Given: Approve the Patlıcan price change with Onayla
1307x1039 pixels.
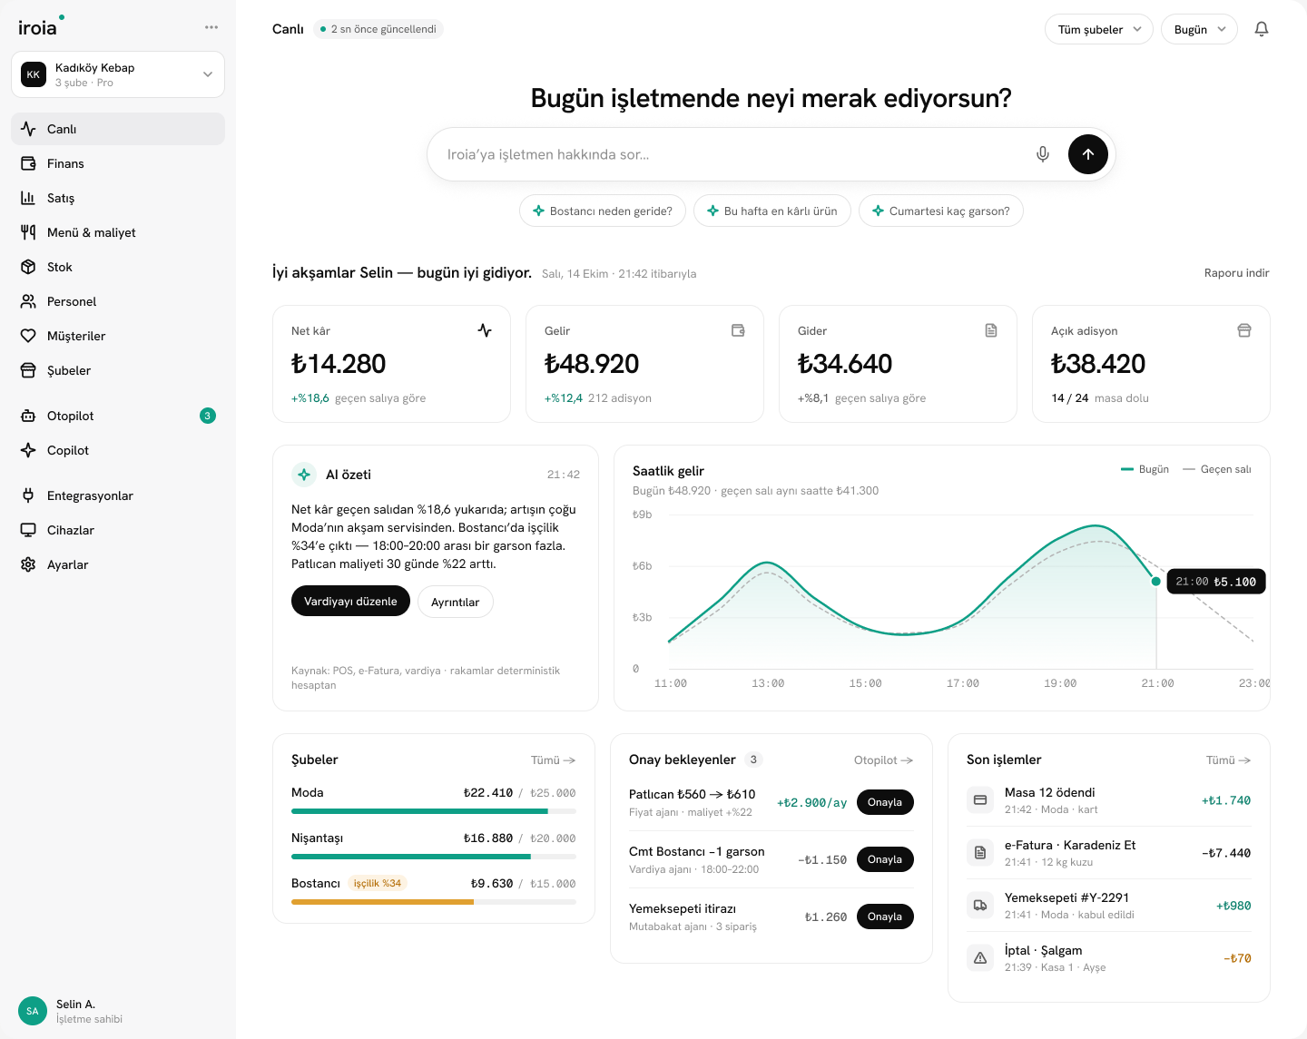Looking at the screenshot, I should click(x=885, y=802).
